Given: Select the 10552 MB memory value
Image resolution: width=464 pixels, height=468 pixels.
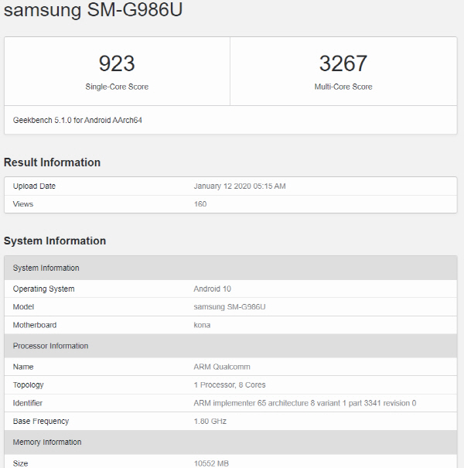Looking at the screenshot, I should coord(211,463).
